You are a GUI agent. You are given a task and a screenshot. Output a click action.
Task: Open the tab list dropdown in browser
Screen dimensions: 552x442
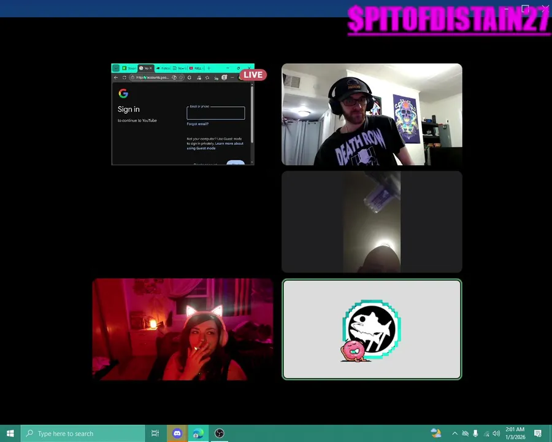click(x=116, y=68)
